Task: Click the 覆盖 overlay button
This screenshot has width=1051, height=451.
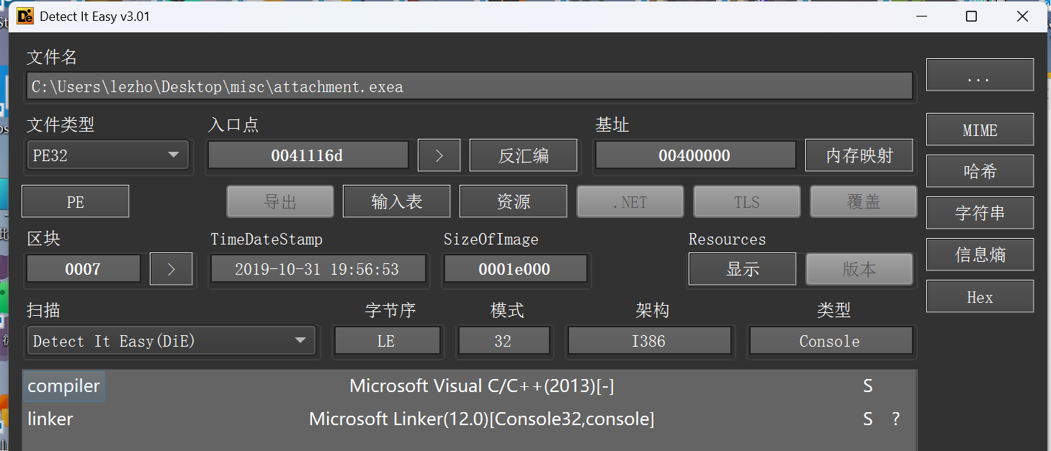Action: 863,201
